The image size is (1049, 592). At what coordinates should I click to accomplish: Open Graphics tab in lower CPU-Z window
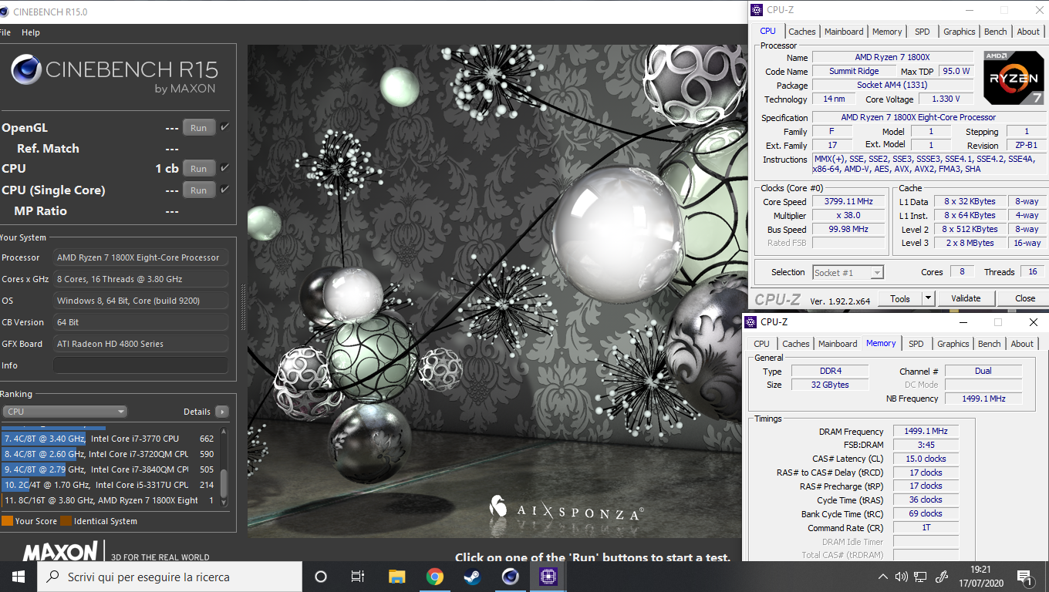[953, 344]
